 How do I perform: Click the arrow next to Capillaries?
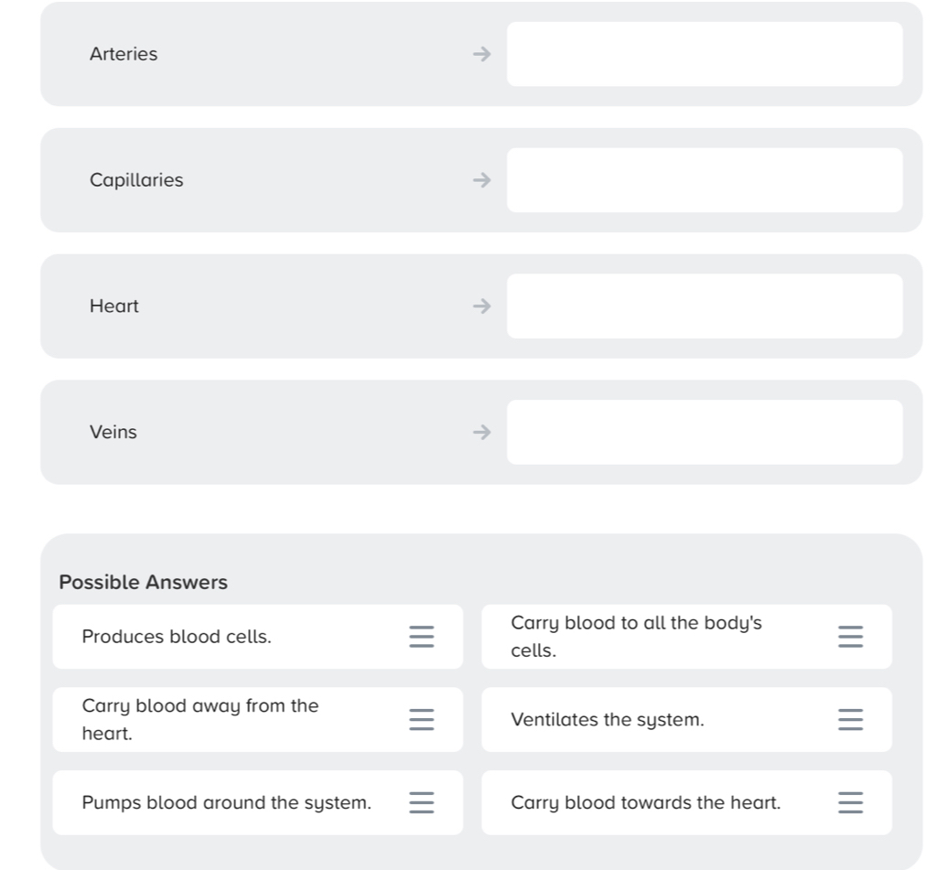click(x=482, y=180)
